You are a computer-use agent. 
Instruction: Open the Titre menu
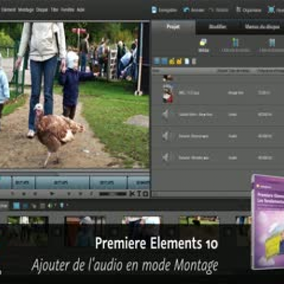coord(55,10)
